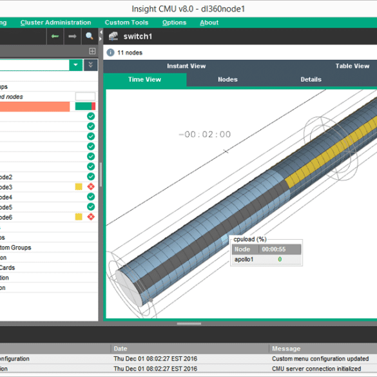Screen dimensions: 377x377
Task: Select the ode5 node row
Action: [49, 208]
